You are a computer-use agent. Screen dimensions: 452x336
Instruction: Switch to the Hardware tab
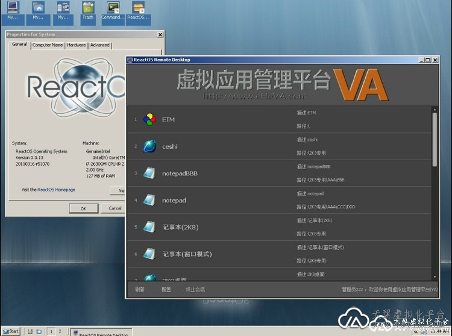pos(77,45)
